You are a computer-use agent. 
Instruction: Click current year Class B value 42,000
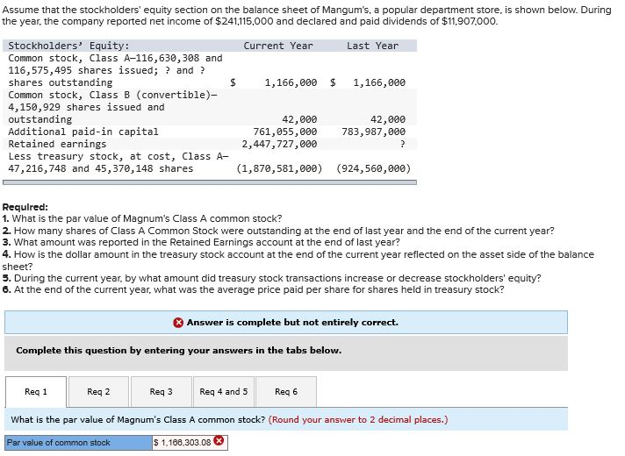(x=299, y=119)
